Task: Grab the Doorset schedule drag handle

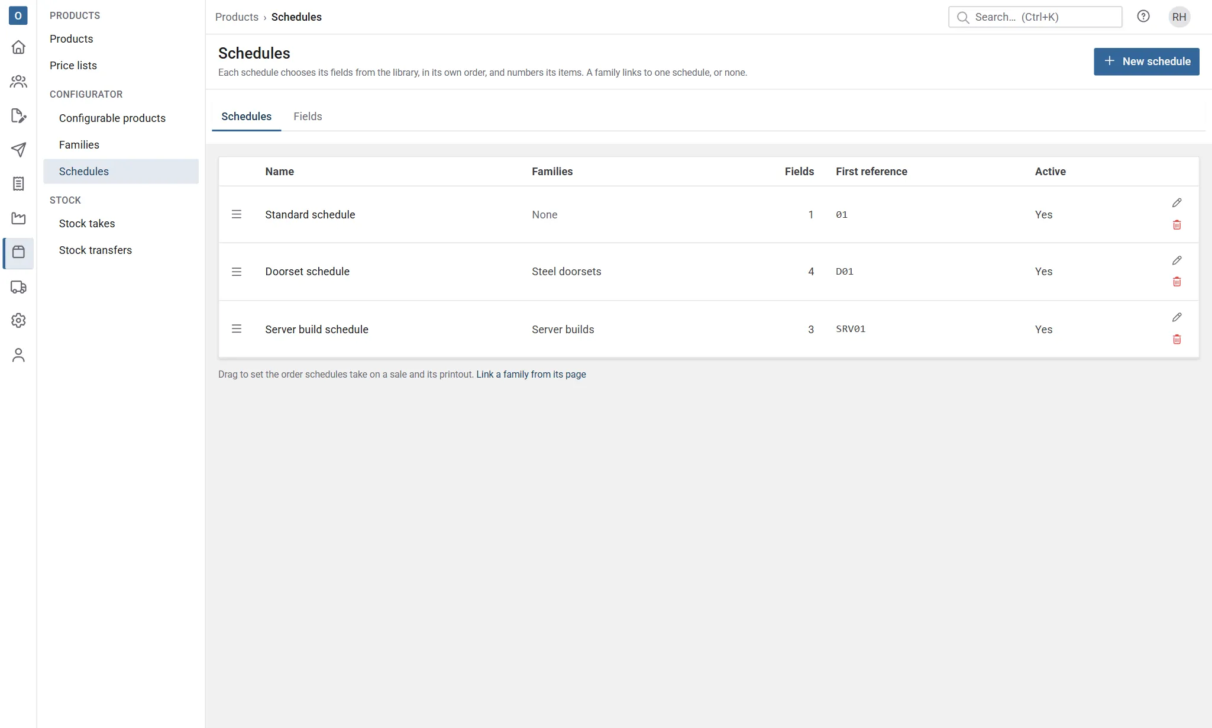Action: [237, 272]
